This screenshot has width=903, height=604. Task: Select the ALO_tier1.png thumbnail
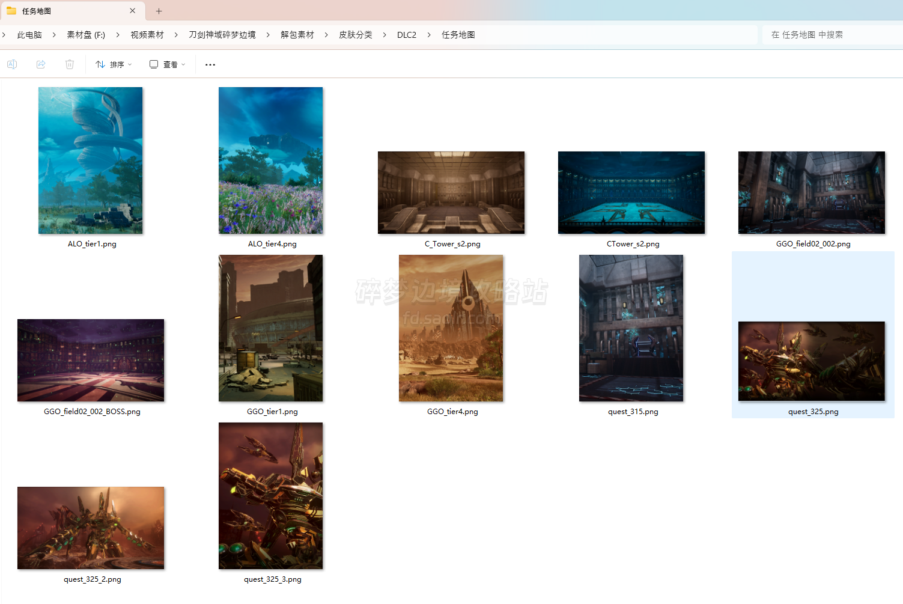point(91,160)
